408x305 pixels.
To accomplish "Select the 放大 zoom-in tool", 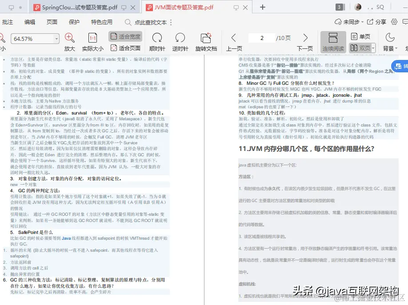I will tap(69, 41).
